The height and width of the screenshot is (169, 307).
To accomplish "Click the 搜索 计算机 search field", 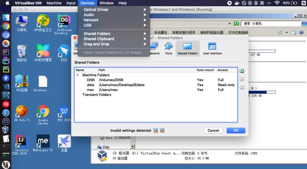I will pos(271,24).
